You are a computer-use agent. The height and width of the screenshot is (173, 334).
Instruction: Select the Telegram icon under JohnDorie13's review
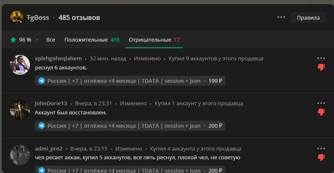point(42,126)
